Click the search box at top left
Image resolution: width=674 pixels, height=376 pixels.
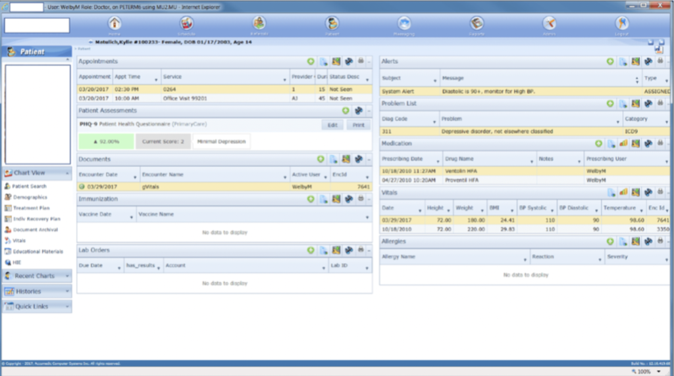click(37, 26)
